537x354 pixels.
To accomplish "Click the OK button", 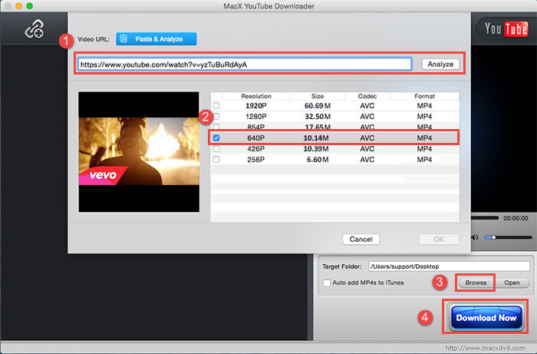I will [439, 239].
